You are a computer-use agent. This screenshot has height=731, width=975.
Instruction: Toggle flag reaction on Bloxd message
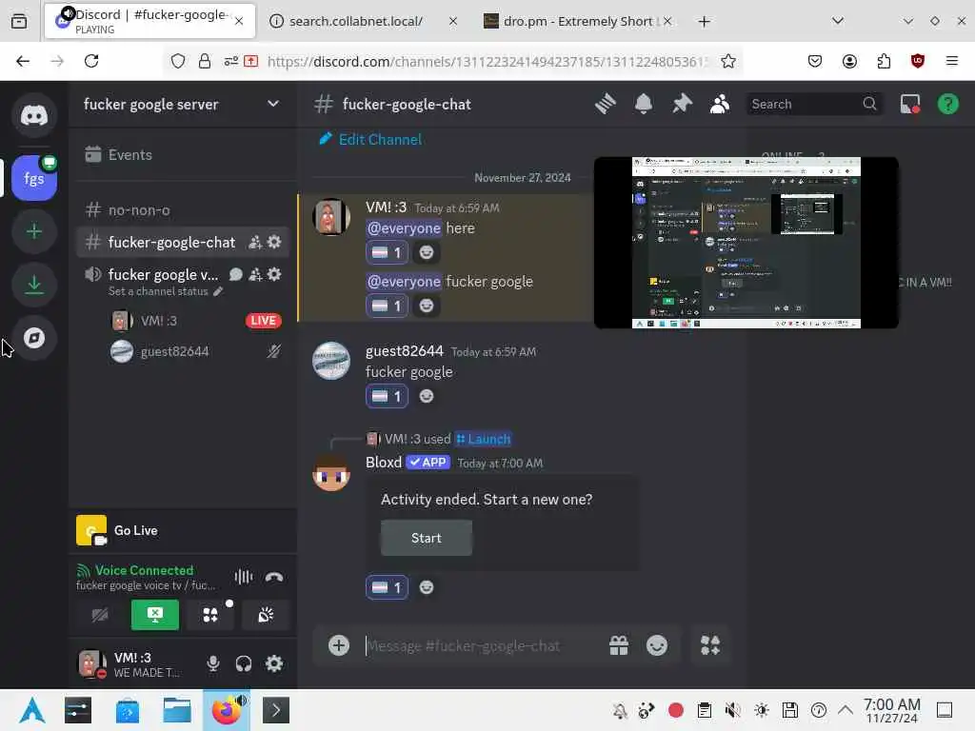point(387,587)
